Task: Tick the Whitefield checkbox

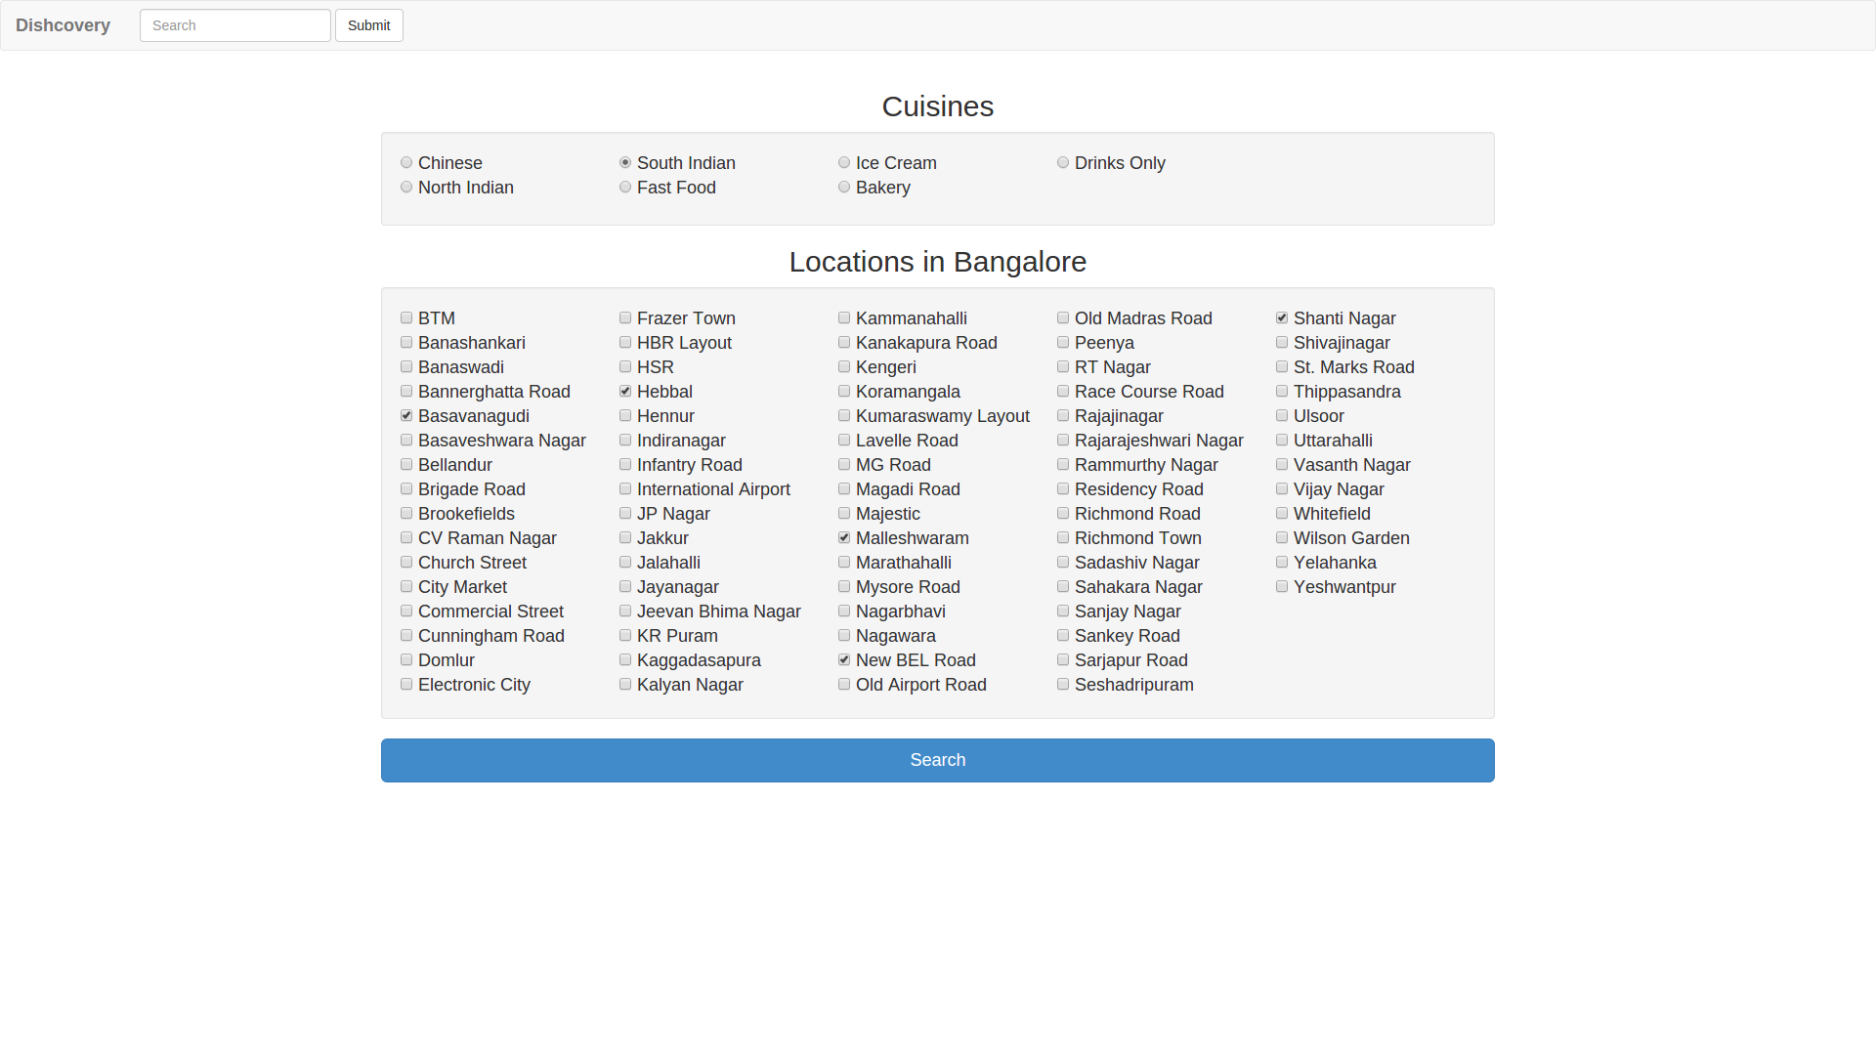Action: point(1282,514)
